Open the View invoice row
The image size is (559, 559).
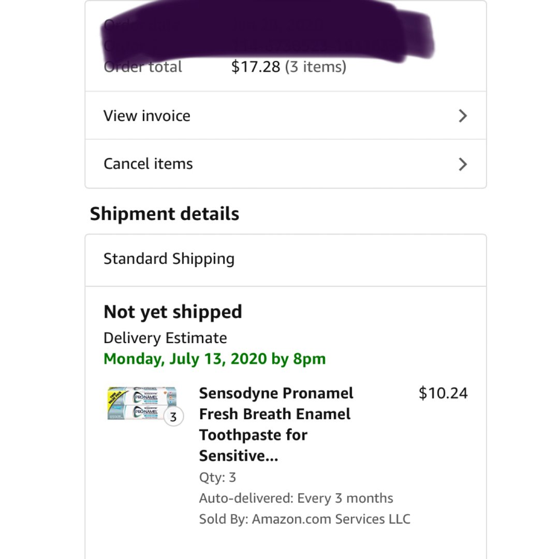point(147,115)
